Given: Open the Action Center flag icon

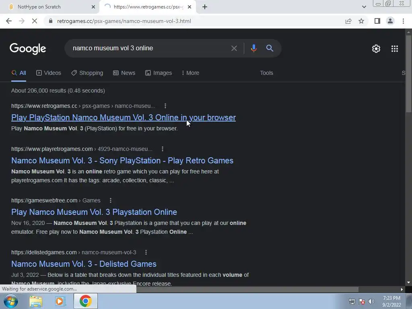Looking at the screenshot, I should [362, 301].
